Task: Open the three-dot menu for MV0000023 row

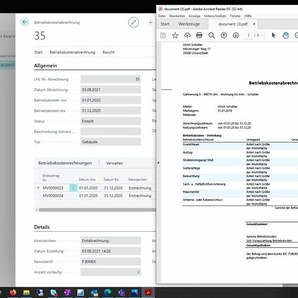Action: 73,188
